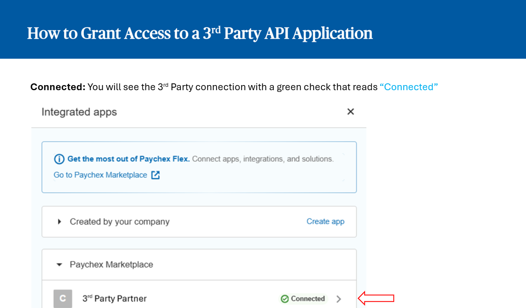Image resolution: width=526 pixels, height=308 pixels.
Task: Click the Get the most out of Paychex Flex text
Action: point(129,159)
